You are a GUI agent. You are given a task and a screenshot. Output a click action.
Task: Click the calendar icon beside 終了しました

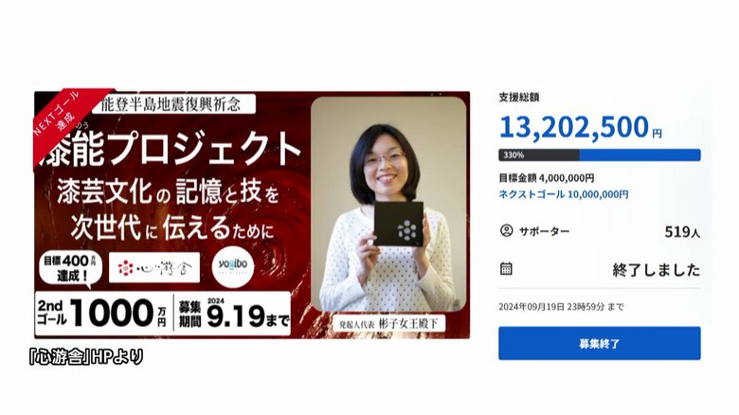(506, 269)
